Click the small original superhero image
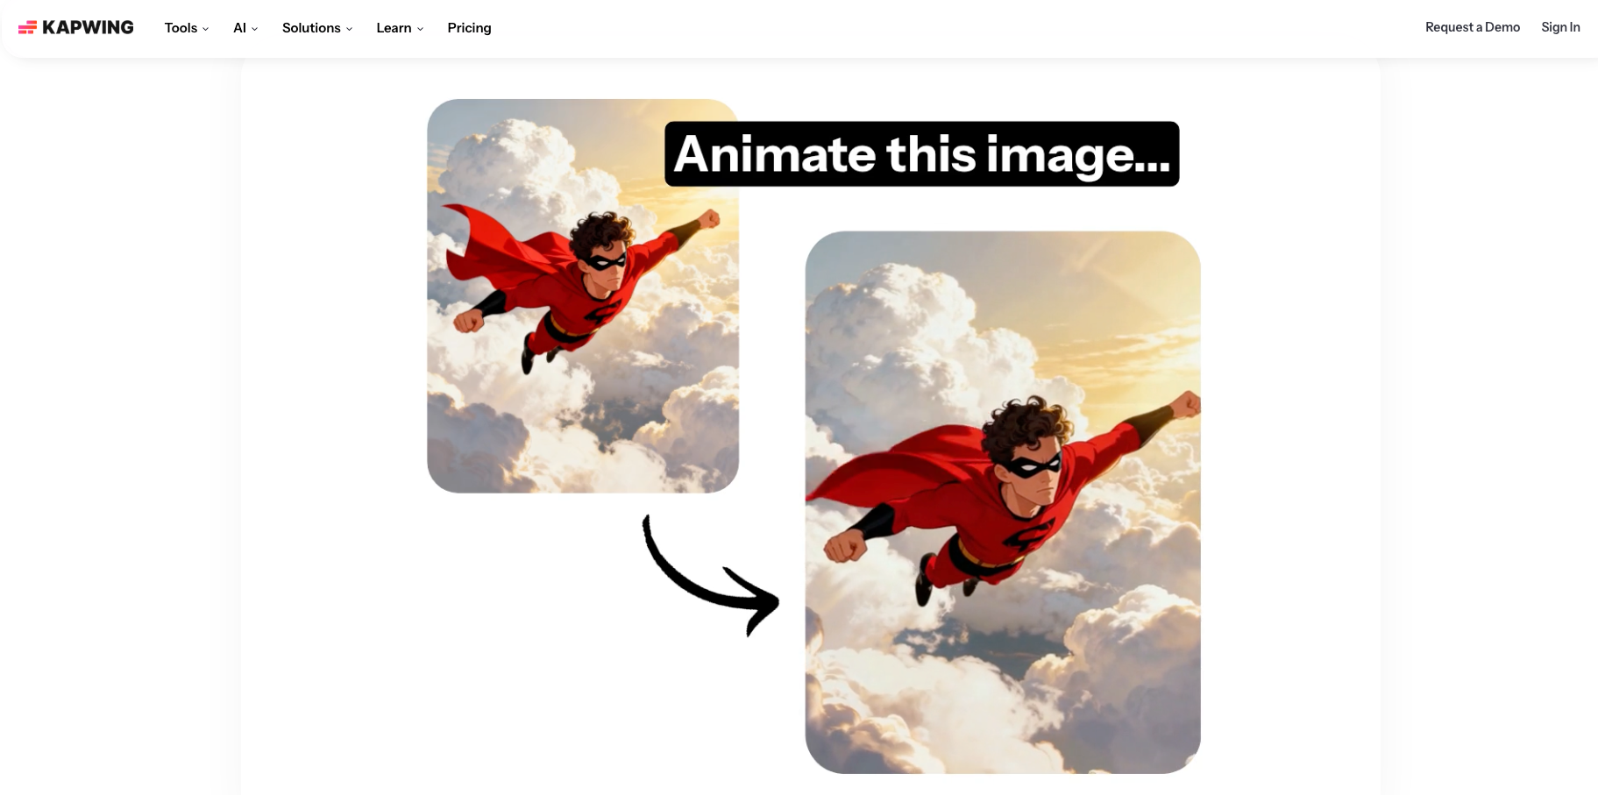Image resolution: width=1598 pixels, height=795 pixels. (583, 296)
